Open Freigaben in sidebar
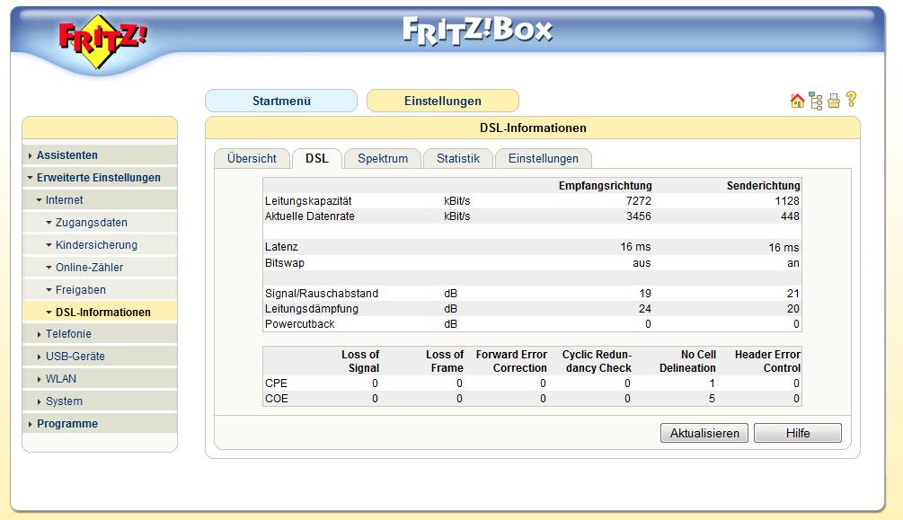Image resolution: width=903 pixels, height=520 pixels. coord(81,290)
